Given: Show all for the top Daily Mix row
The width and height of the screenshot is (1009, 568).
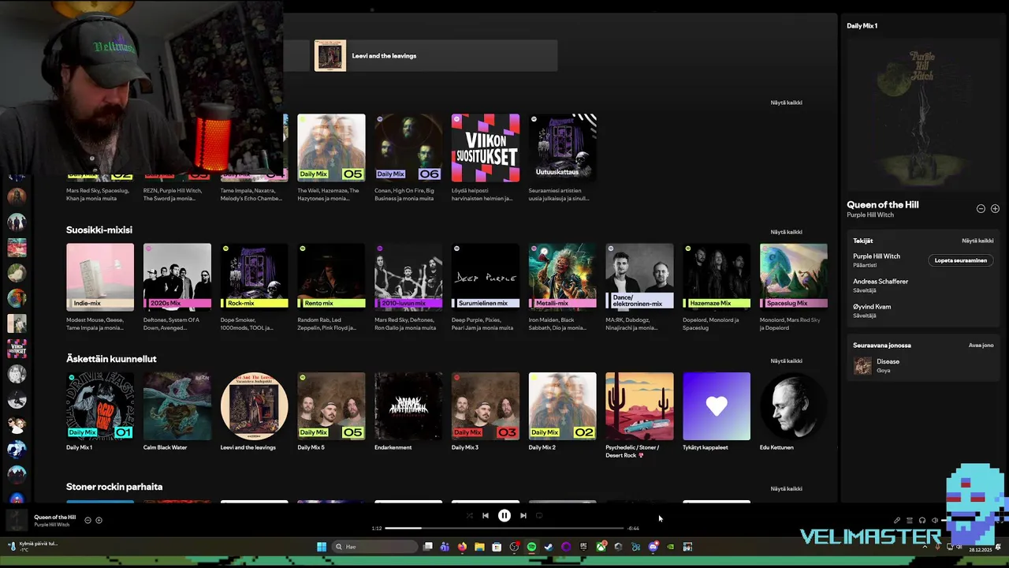Looking at the screenshot, I should pyautogui.click(x=786, y=103).
